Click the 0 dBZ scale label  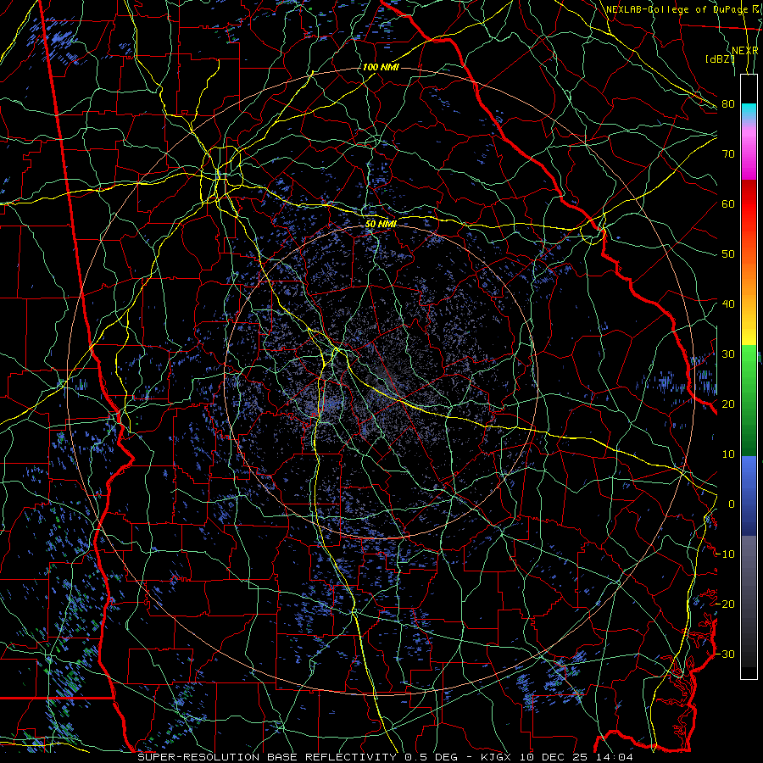(x=731, y=504)
